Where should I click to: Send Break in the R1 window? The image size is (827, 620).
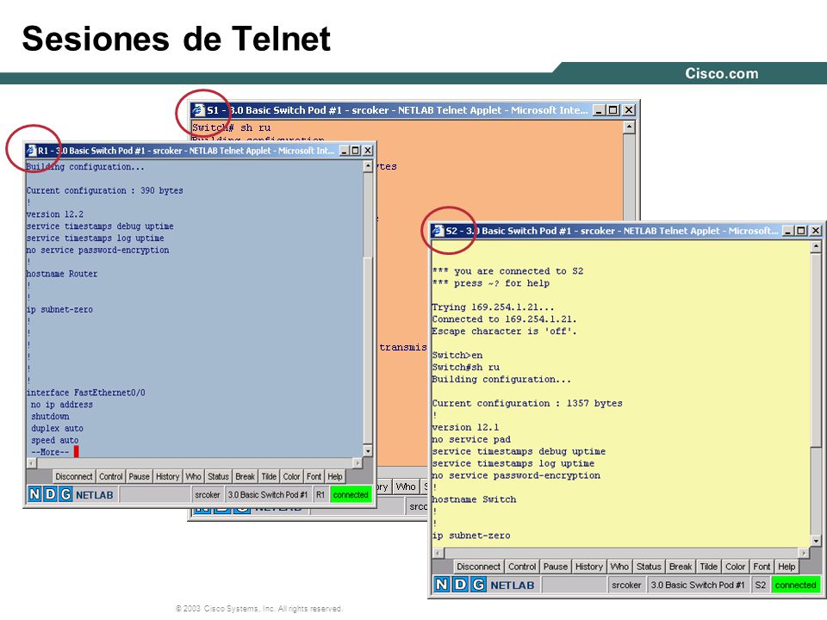click(246, 476)
